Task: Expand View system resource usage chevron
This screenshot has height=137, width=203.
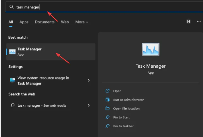Action: pos(89,80)
